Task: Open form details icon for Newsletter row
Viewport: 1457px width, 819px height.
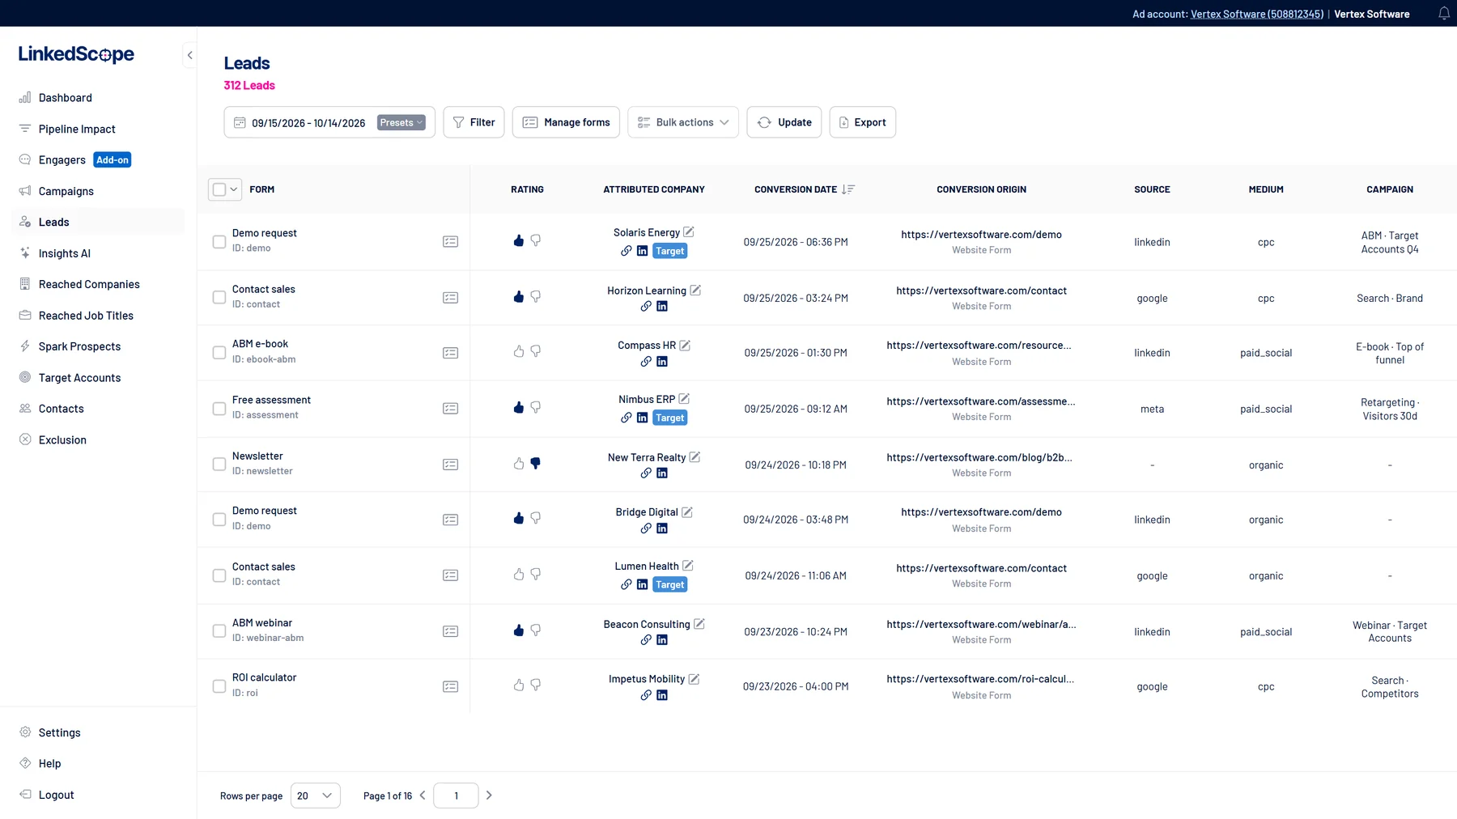Action: (x=451, y=465)
